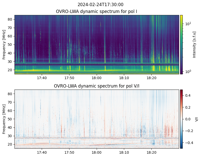Click the 17:40 time tick under the bottom panel
Viewport: 201px width, 157px height.
click(42, 152)
